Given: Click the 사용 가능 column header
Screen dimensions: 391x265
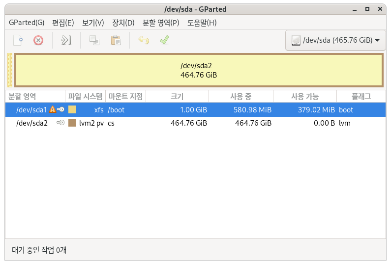Looking at the screenshot, I should [x=305, y=96].
